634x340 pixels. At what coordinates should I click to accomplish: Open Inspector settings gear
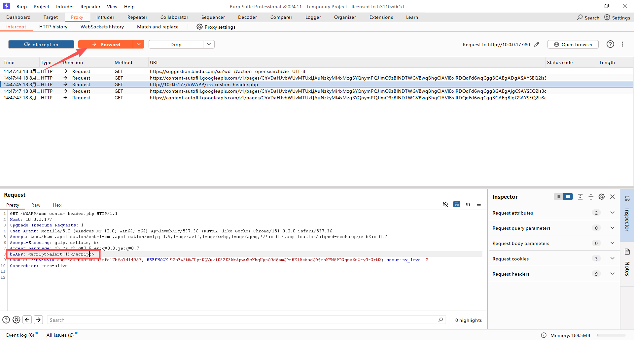602,197
